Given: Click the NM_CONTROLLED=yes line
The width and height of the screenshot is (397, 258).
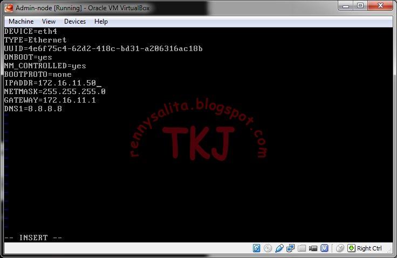Looking at the screenshot, I should [x=45, y=66].
